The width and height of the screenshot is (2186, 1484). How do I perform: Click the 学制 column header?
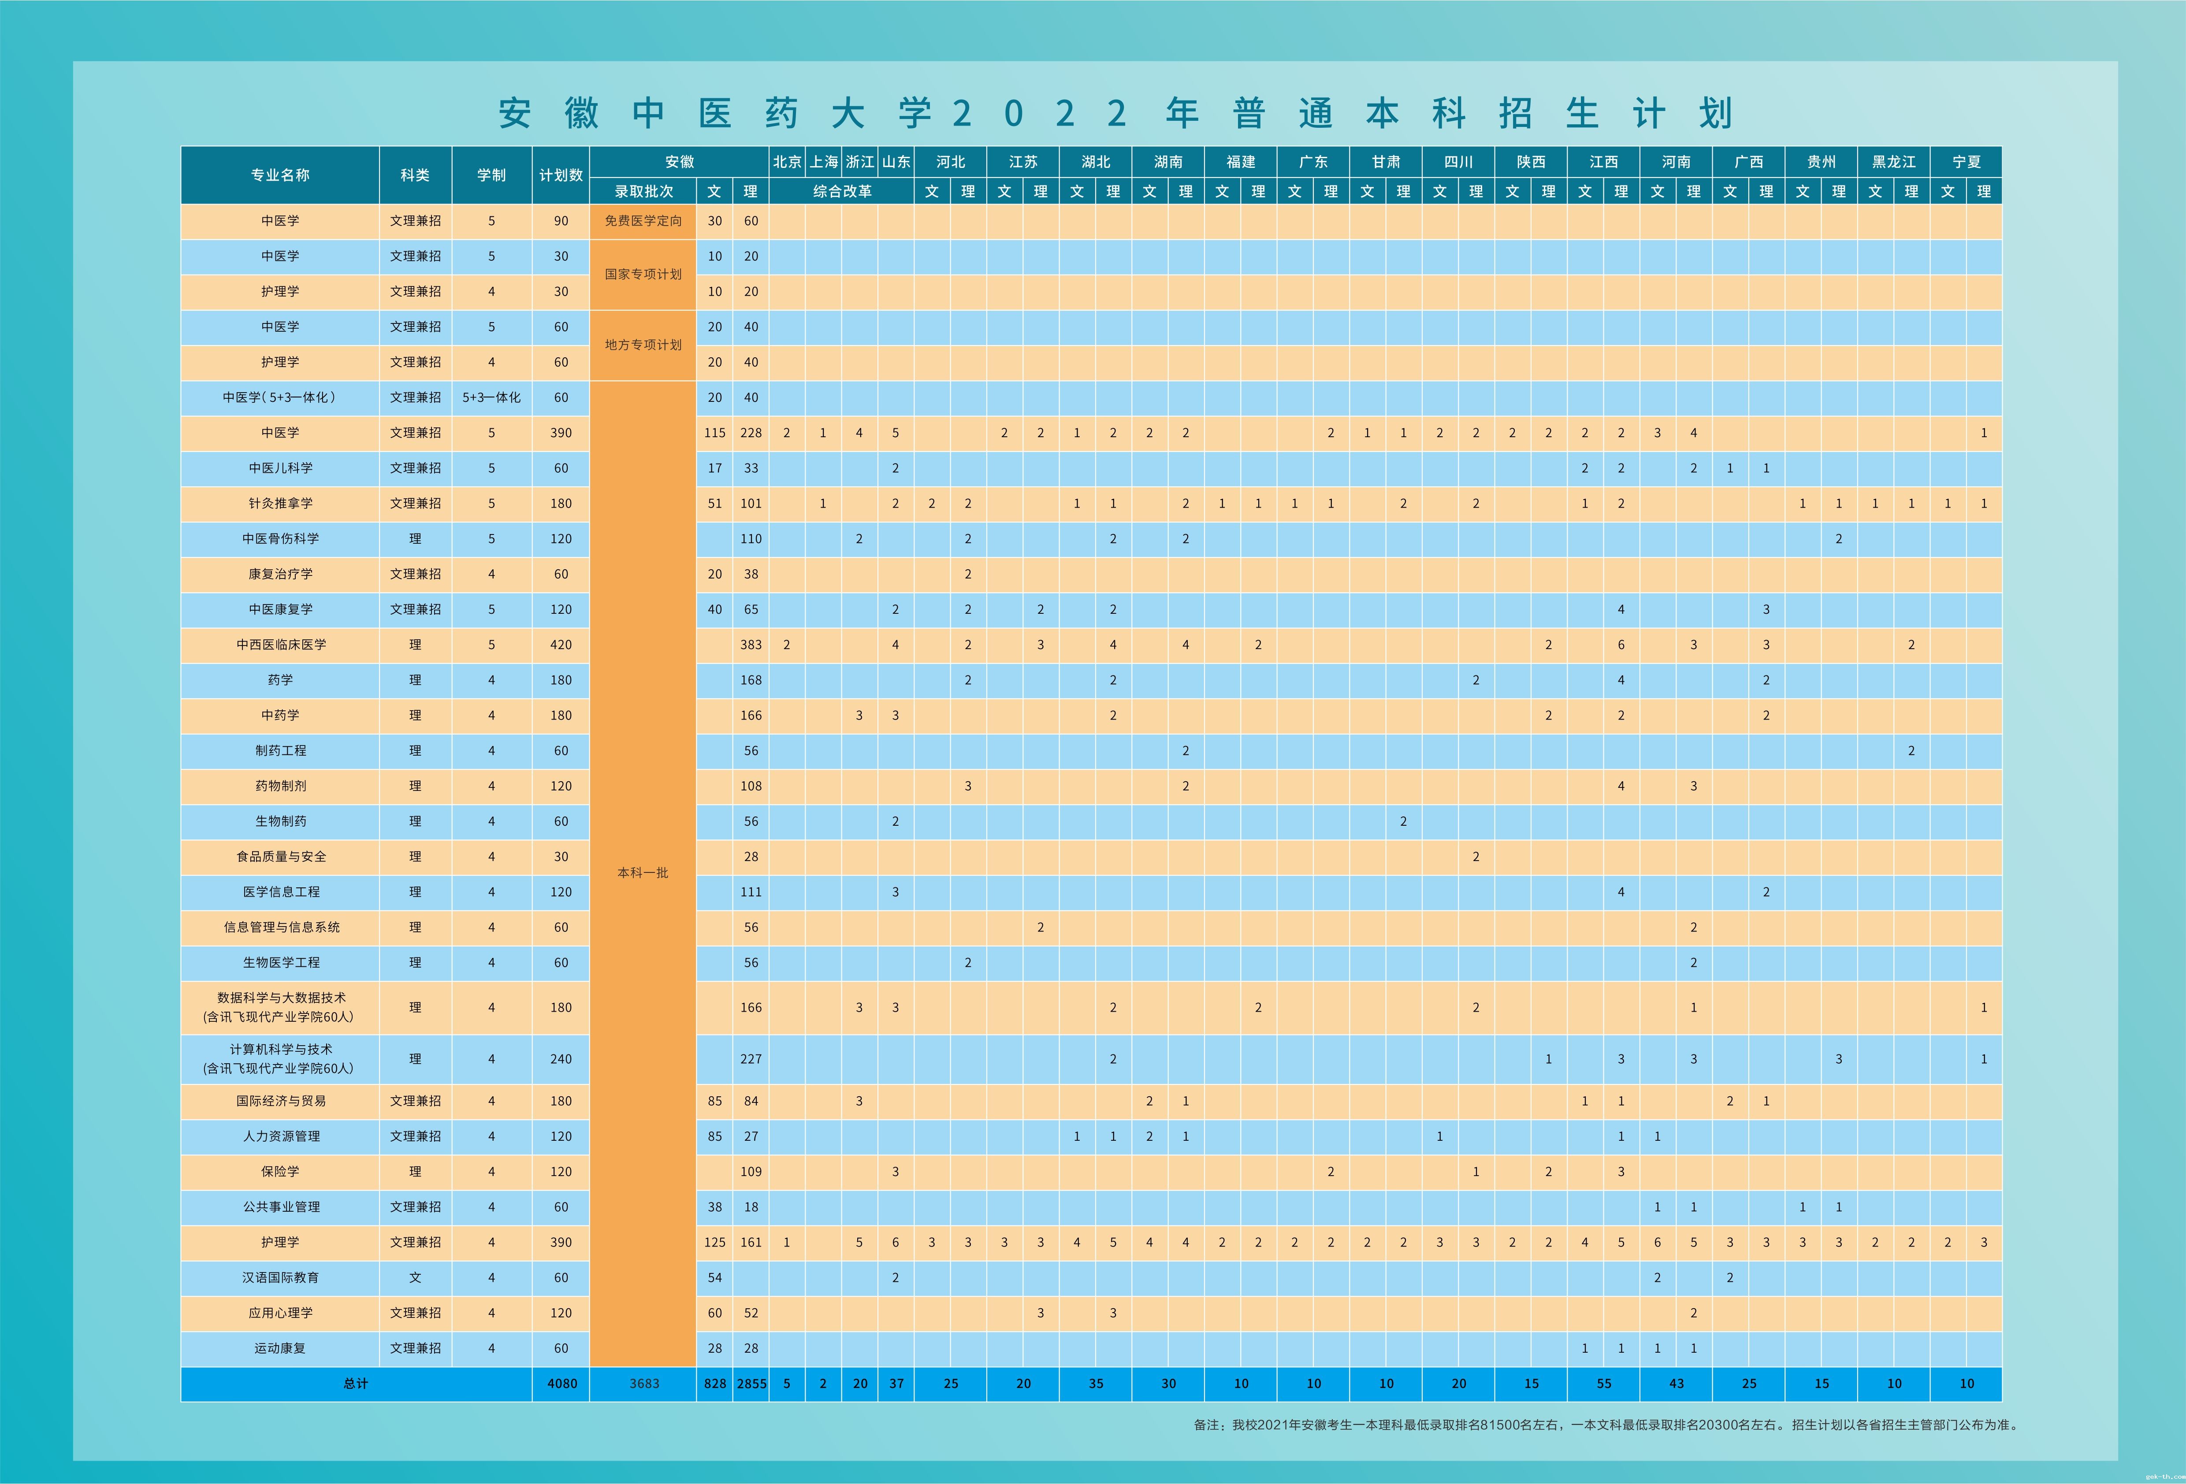[x=491, y=175]
